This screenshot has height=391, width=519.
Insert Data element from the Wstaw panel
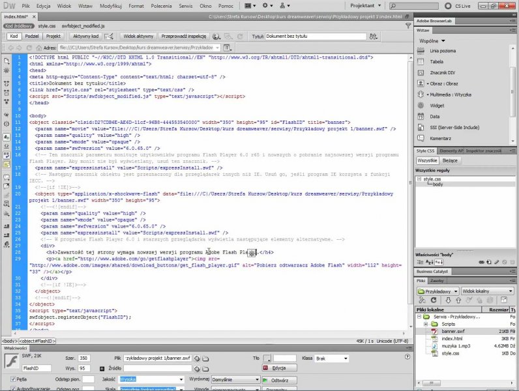pyautogui.click(x=434, y=116)
